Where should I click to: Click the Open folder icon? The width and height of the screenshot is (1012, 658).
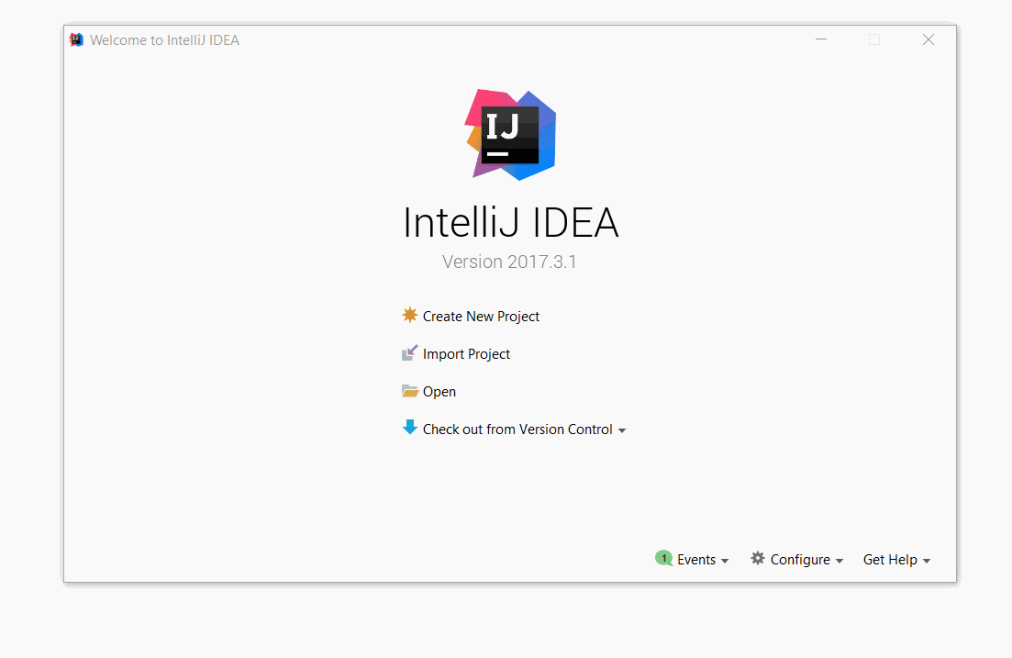tap(410, 391)
